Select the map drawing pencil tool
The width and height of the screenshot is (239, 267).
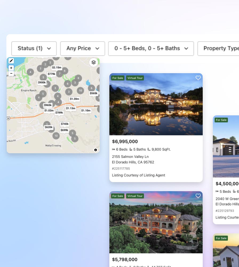tap(11, 61)
